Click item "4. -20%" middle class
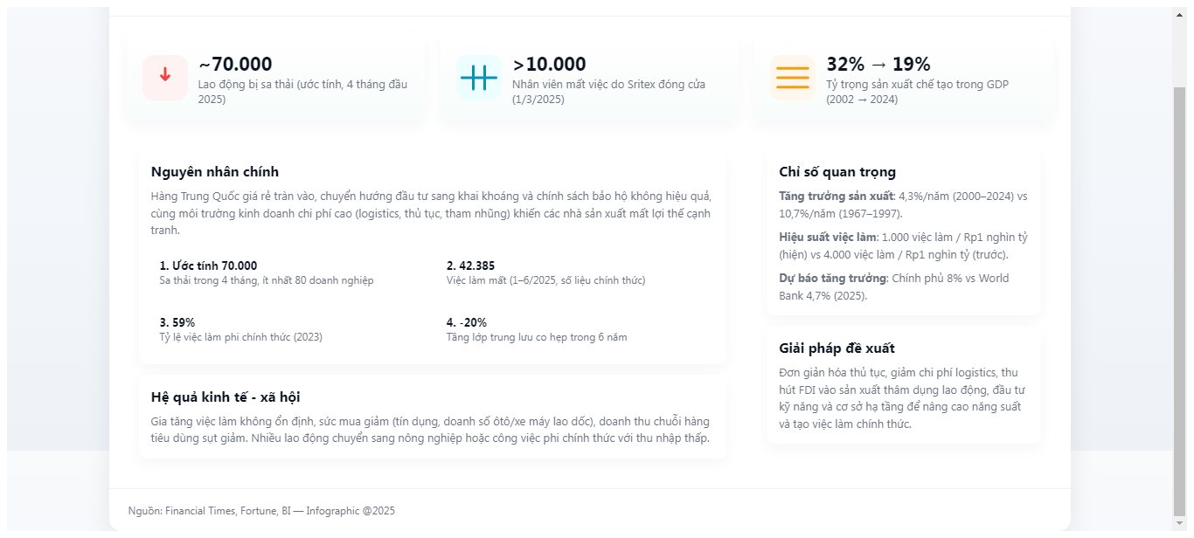The image size is (1194, 538). pos(467,322)
